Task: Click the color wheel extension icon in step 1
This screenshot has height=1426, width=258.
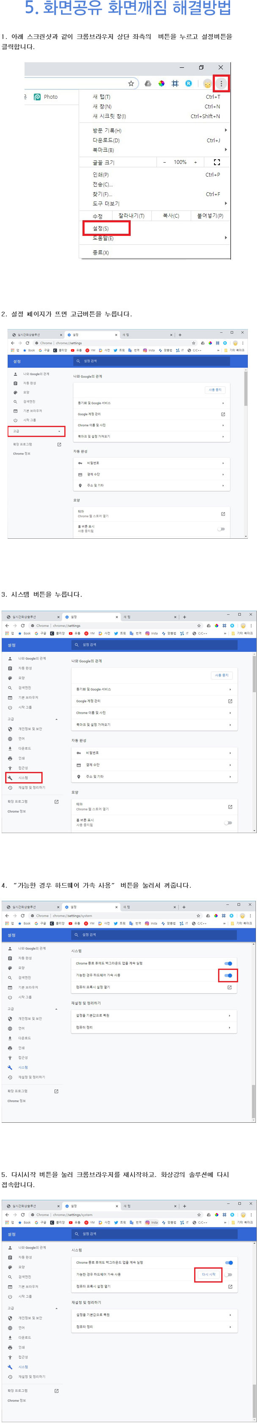Action: [161, 83]
